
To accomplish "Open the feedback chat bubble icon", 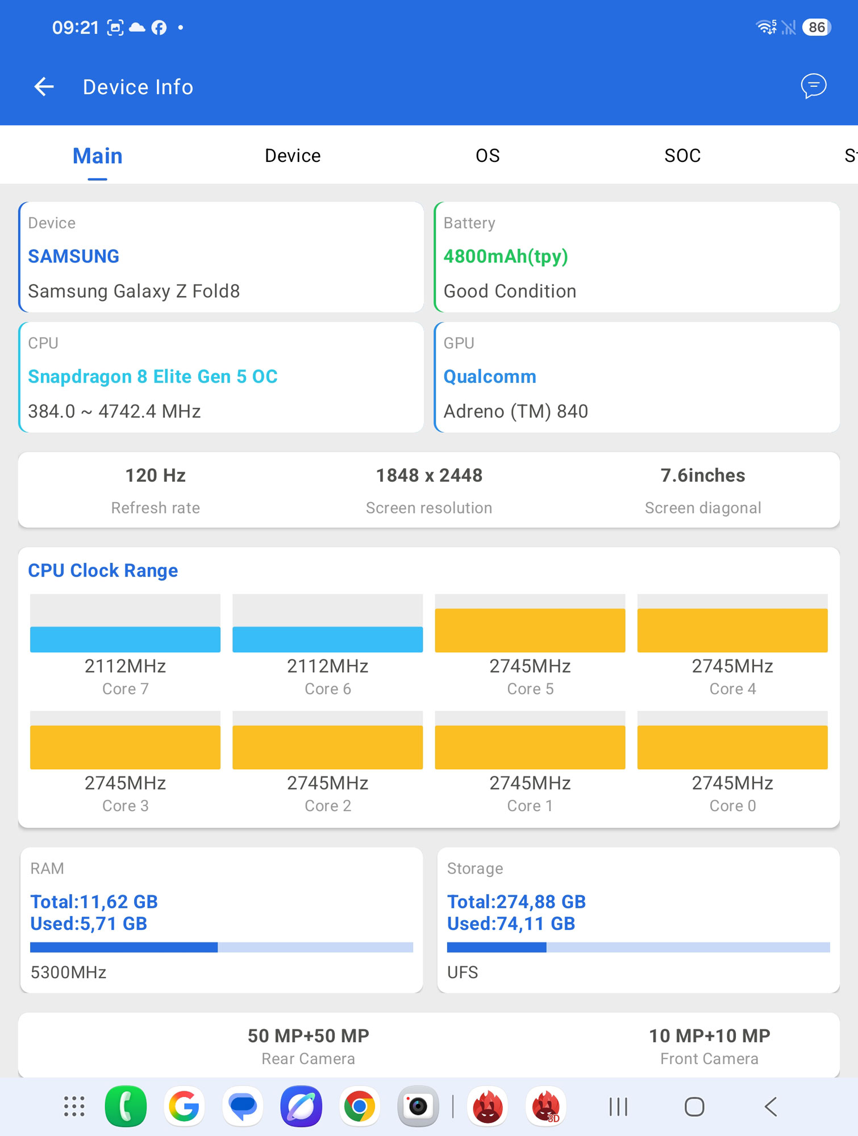I will (813, 86).
